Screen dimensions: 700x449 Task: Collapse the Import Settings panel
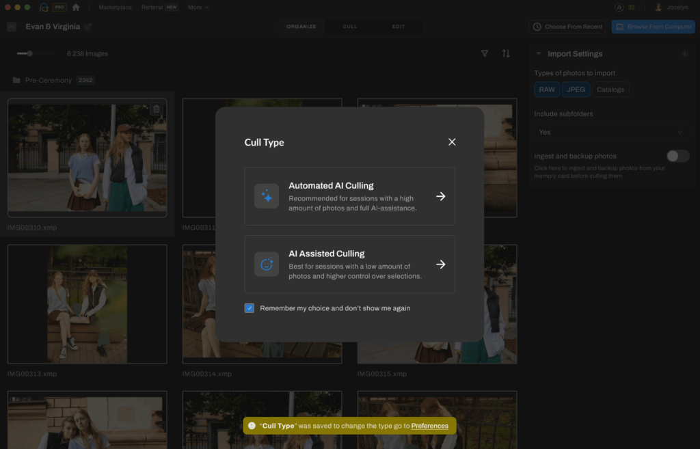[539, 53]
